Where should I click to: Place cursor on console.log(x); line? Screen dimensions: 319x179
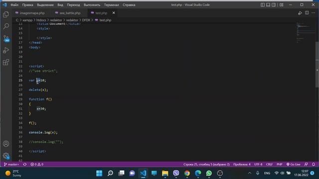[x=43, y=132]
